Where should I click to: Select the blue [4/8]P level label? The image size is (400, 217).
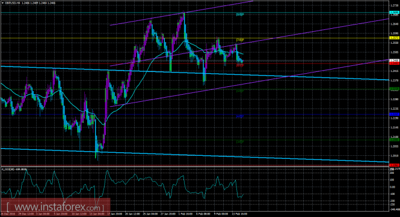click(x=240, y=116)
